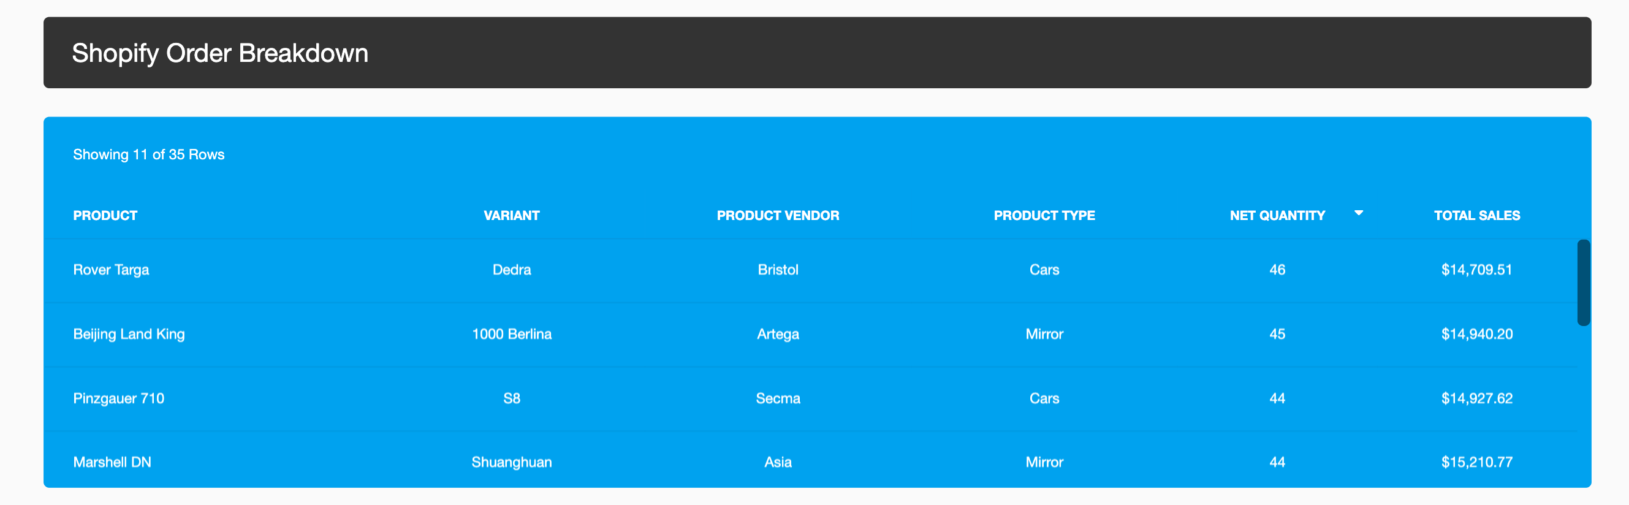Click the Artega vendor cell
The width and height of the screenshot is (1629, 505).
coord(778,335)
